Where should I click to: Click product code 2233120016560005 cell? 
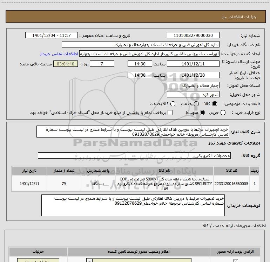[x=231, y=184]
